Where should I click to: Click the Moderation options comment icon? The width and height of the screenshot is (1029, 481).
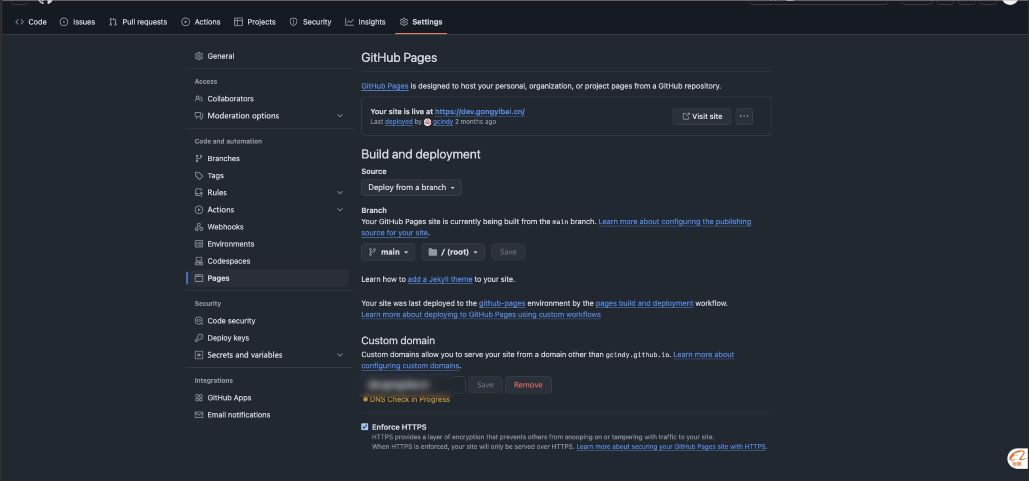pyautogui.click(x=199, y=116)
